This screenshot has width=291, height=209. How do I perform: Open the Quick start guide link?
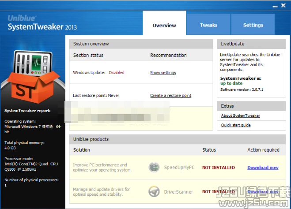point(236,125)
